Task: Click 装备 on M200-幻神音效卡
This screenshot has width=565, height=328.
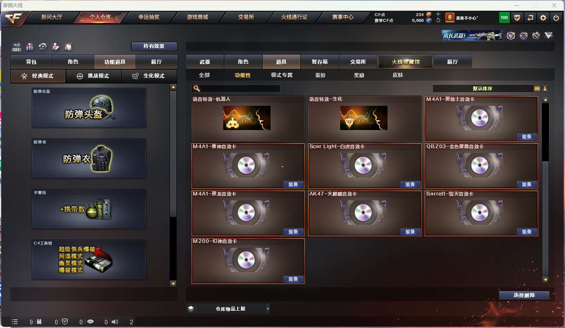Action: point(293,279)
